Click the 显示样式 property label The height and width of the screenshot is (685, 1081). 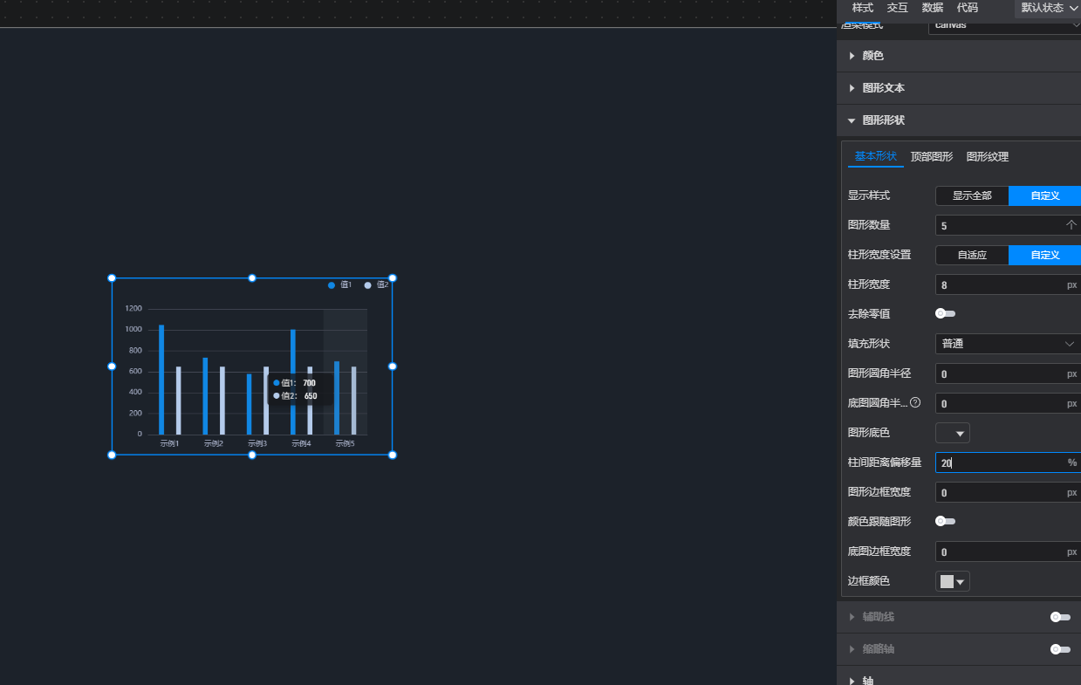click(869, 195)
